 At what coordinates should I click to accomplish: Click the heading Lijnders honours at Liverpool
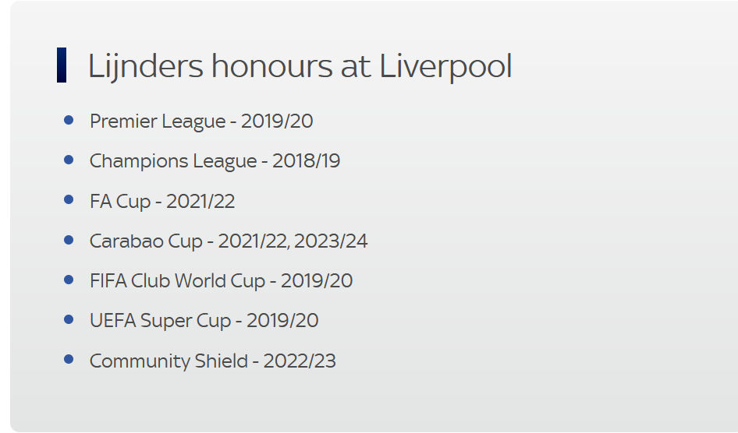(x=300, y=66)
